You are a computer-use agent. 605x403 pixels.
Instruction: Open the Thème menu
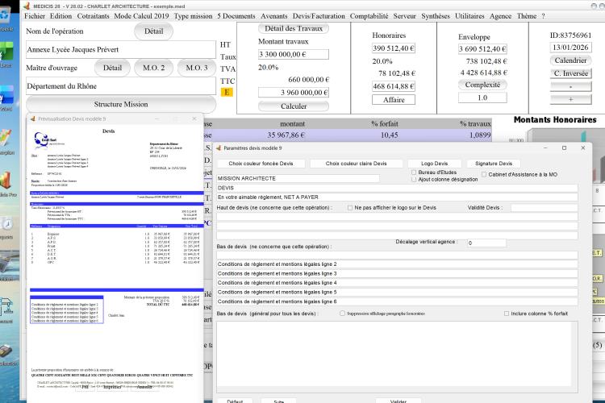(x=527, y=16)
